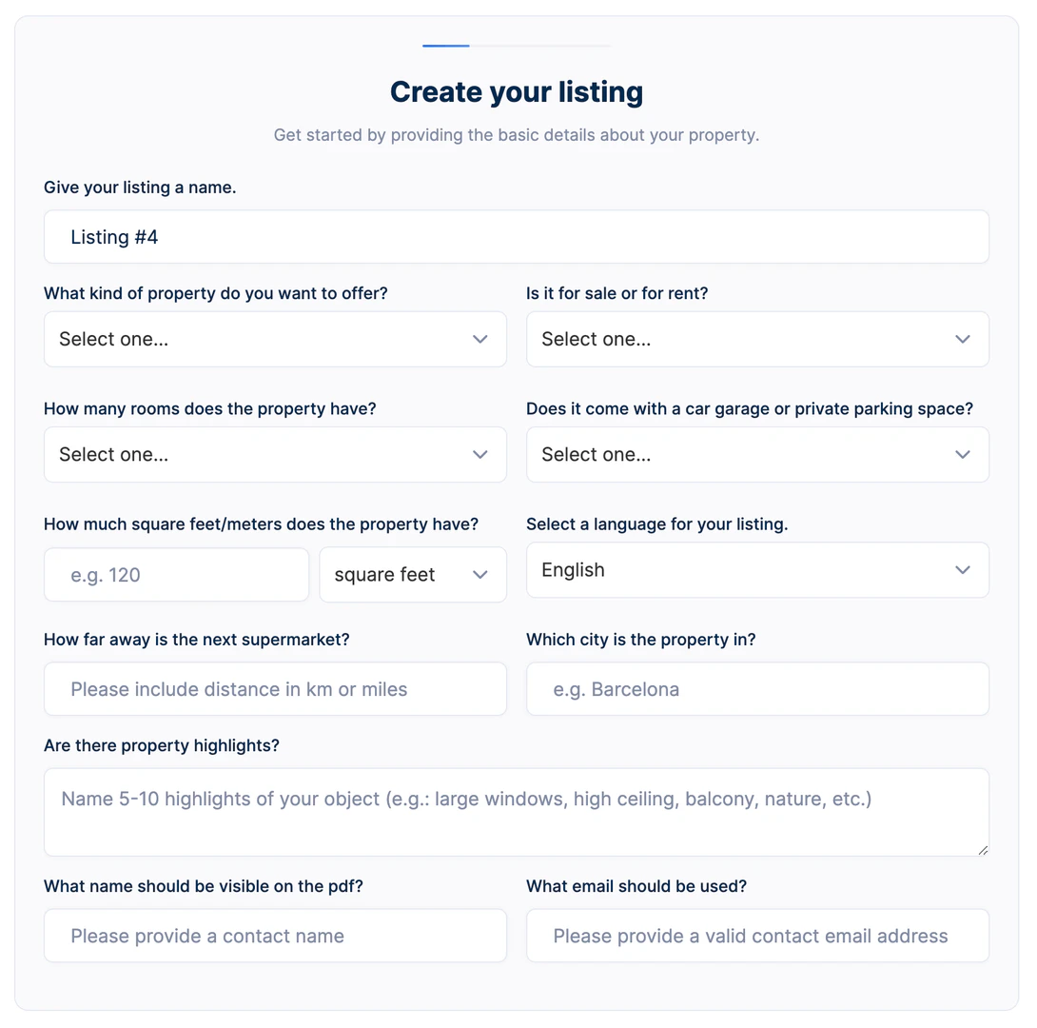Click the property type dropdown chevron icon
Image resolution: width=1037 pixels, height=1028 pixels.
point(480,339)
